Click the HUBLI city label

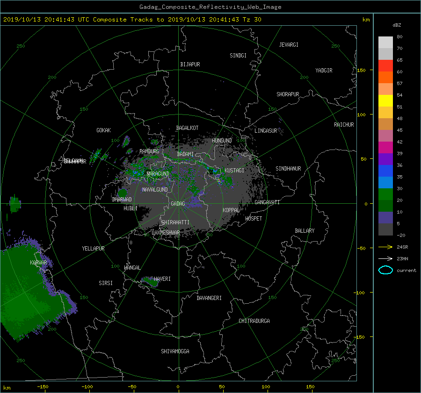(x=131, y=208)
